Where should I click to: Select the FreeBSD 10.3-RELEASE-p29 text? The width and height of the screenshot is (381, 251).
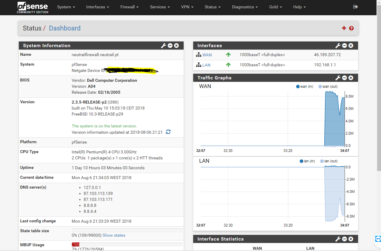click(x=97, y=114)
